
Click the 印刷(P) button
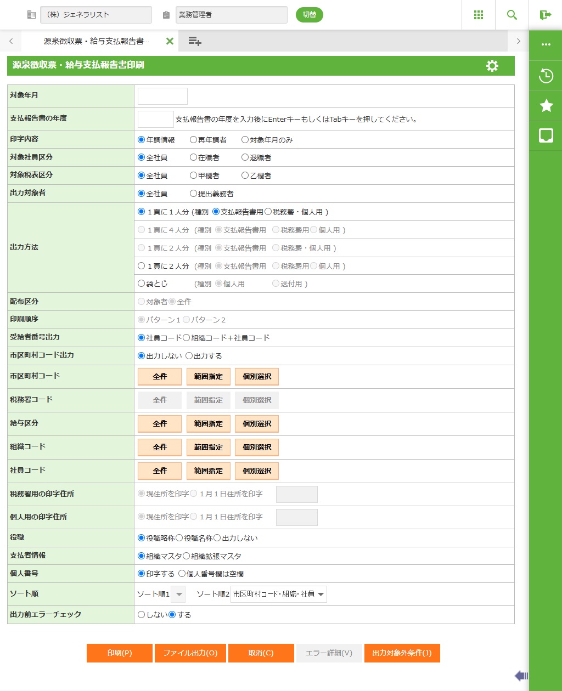[119, 653]
